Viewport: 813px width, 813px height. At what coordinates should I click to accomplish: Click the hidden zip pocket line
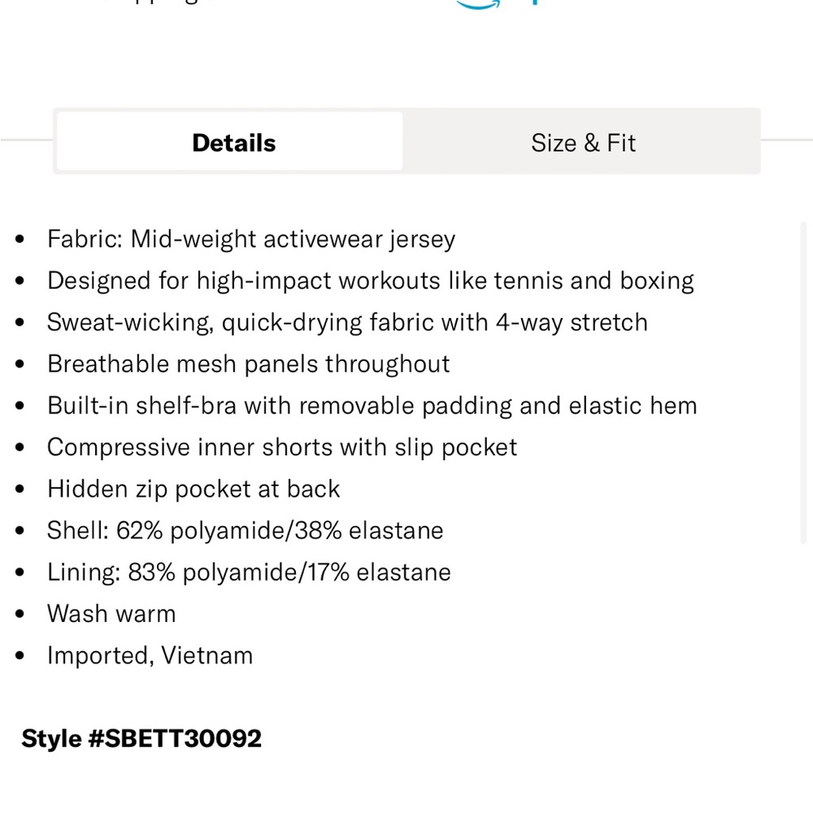[193, 489]
